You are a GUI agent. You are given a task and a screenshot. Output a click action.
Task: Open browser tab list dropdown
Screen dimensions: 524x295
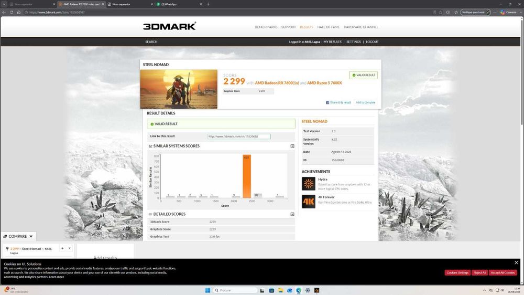click(4, 4)
